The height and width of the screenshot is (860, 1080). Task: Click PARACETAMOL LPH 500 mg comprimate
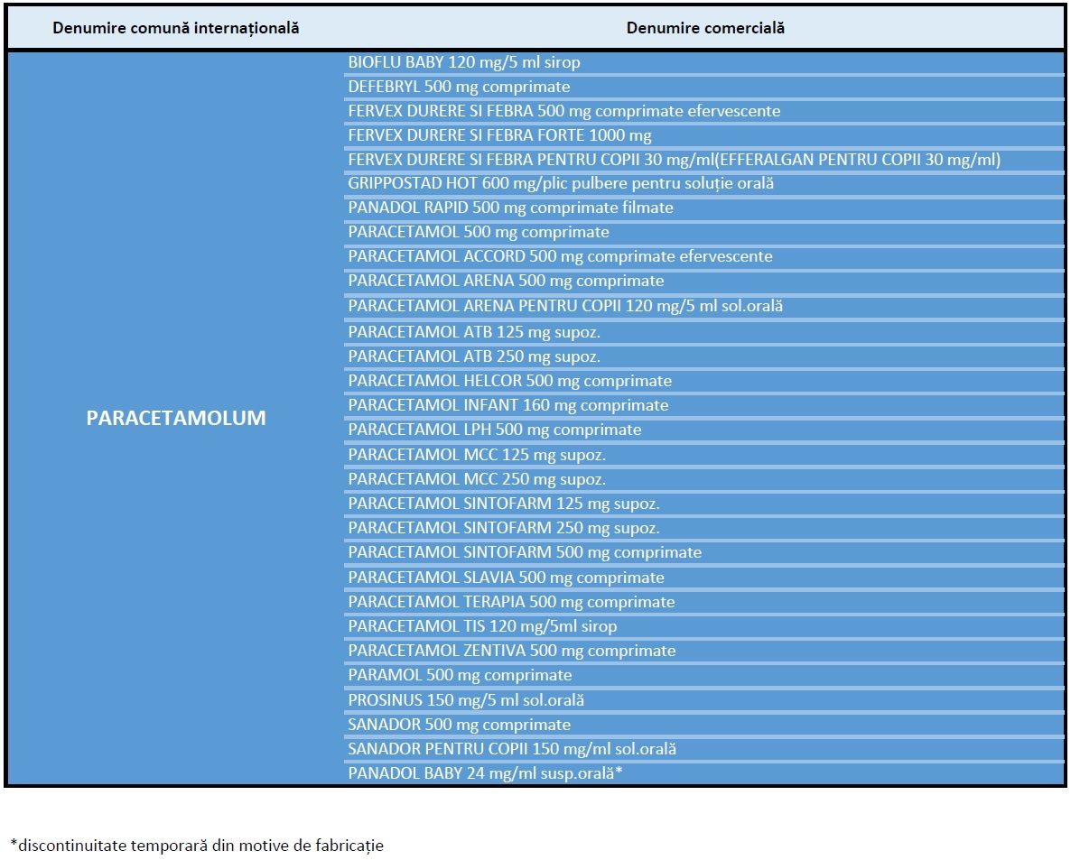[x=704, y=430]
